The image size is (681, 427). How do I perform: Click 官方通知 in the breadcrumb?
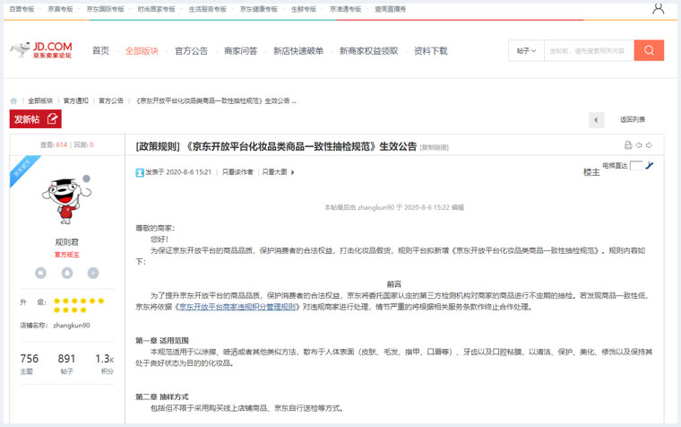click(x=75, y=100)
